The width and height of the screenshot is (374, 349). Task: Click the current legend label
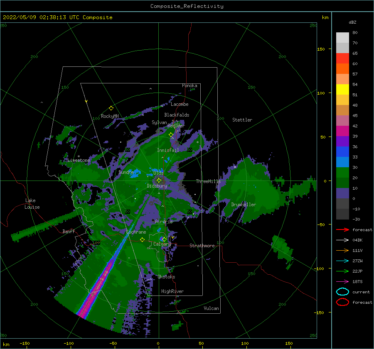tap(361, 292)
